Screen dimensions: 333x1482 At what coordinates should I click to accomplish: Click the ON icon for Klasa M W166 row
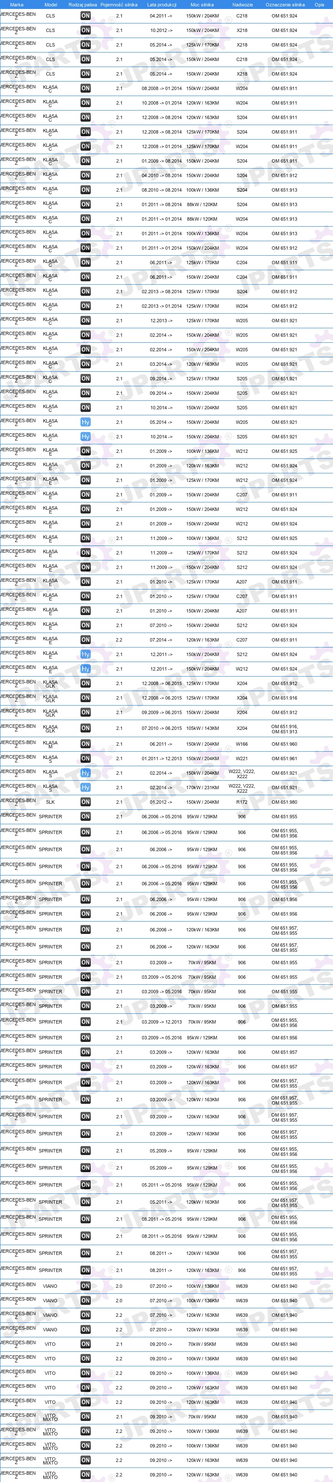(x=86, y=744)
